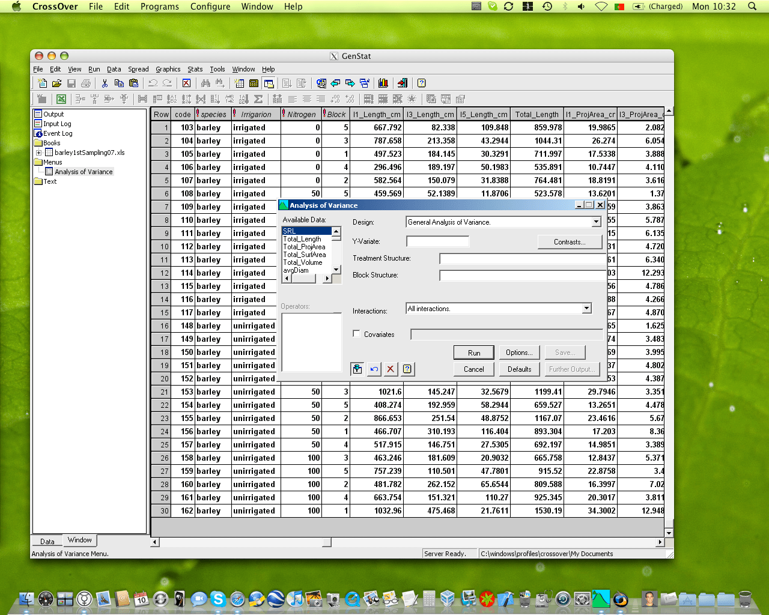Click the calculator toolbar icon
This screenshot has height=615, width=769.
point(254,83)
